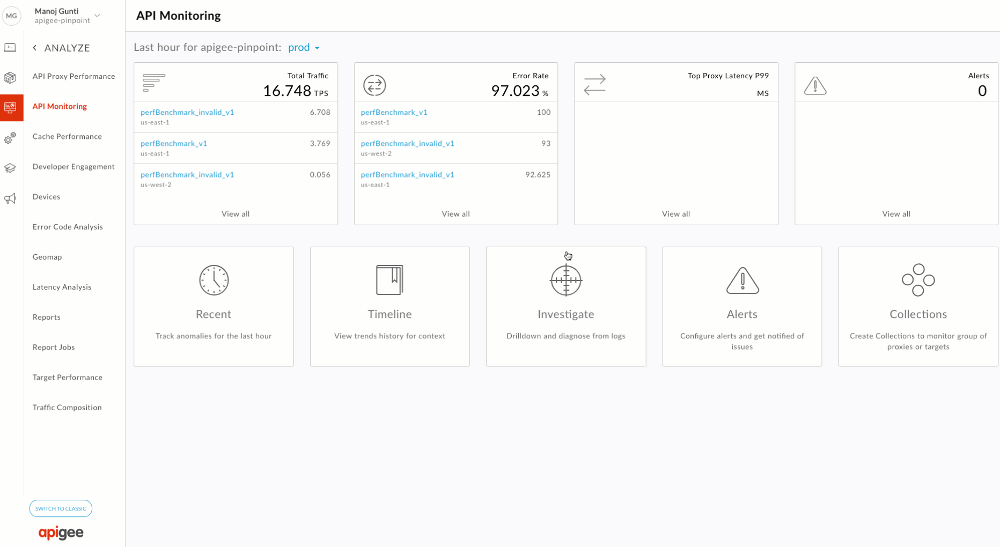The width and height of the screenshot is (1000, 547).
Task: Open API Proxy Performance menu item
Action: click(x=73, y=76)
